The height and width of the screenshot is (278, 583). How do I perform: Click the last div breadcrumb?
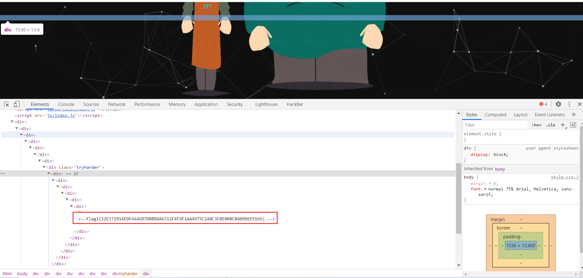tap(146, 274)
